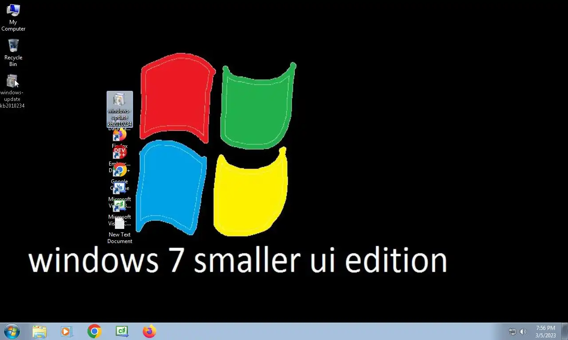Select the Google Chrome desktop shortcut
The width and height of the screenshot is (568, 340).
119,170
